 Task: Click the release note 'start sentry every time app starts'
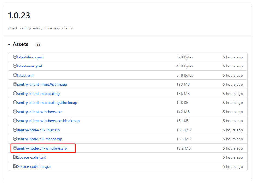click(x=41, y=28)
